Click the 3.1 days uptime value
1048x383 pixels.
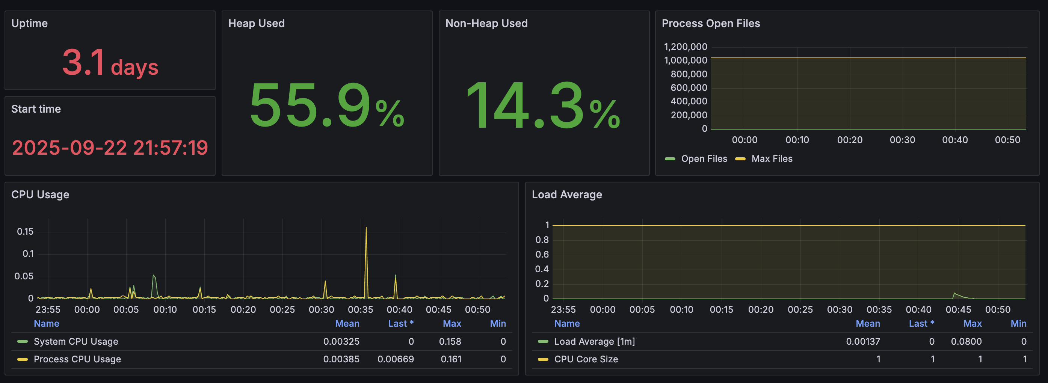(x=110, y=63)
